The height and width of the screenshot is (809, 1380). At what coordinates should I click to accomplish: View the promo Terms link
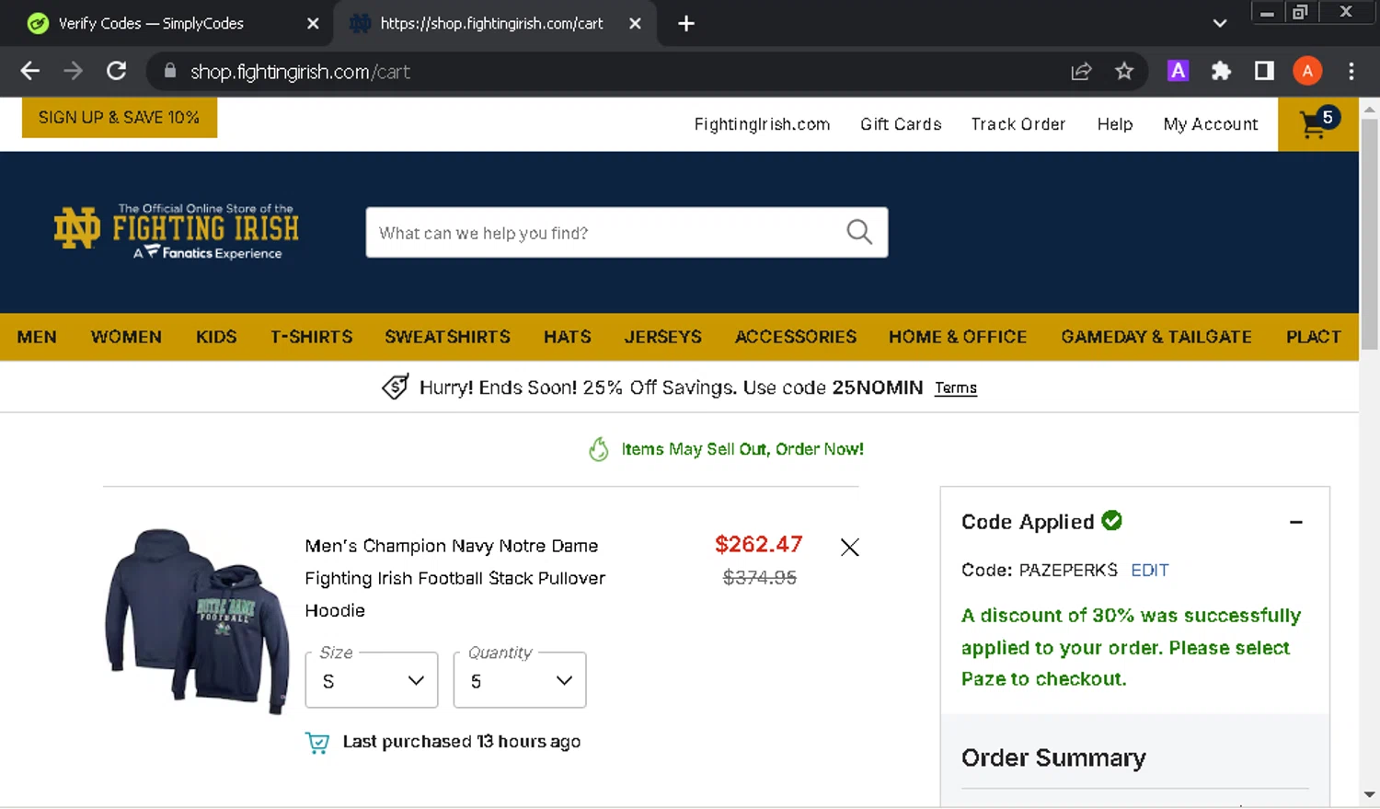tap(956, 388)
